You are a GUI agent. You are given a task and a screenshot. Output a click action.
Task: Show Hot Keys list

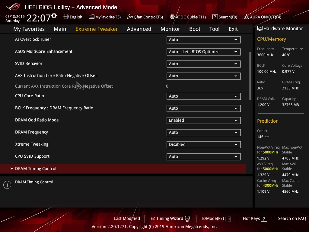coord(255,219)
